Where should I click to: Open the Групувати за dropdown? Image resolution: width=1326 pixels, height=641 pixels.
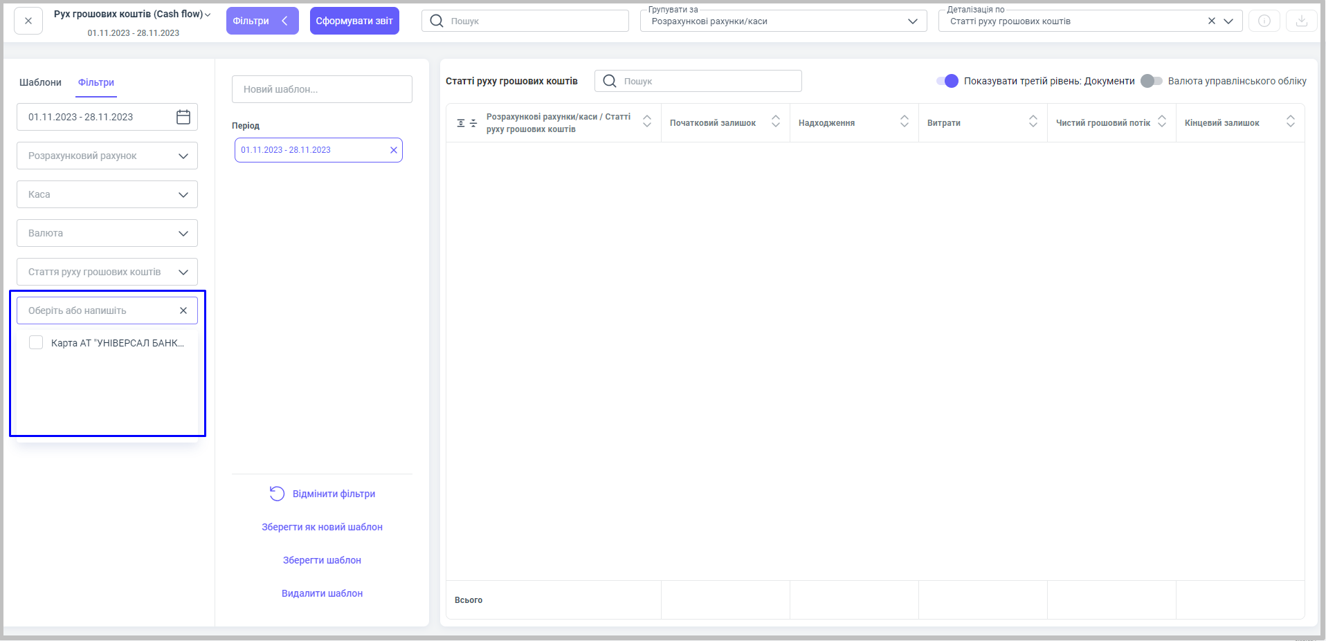(783, 21)
